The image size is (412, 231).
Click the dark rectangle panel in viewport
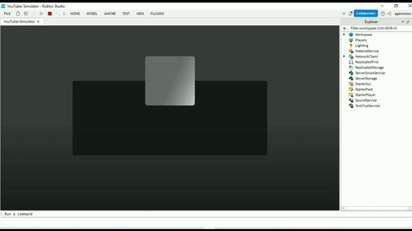click(170, 130)
